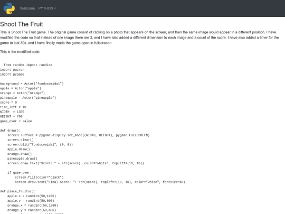The width and height of the screenshot is (285, 214).
Task: Click the 'if game_over:' code line
Action: [20, 173]
